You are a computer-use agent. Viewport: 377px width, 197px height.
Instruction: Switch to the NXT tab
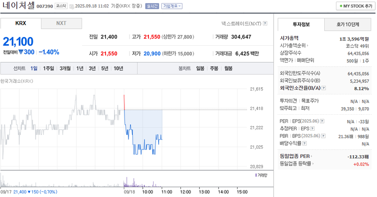click(x=61, y=24)
